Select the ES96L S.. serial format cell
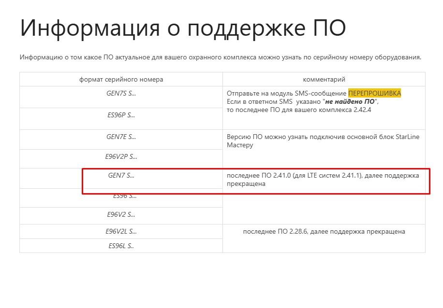The width and height of the screenshot is (443, 308). pos(121,246)
